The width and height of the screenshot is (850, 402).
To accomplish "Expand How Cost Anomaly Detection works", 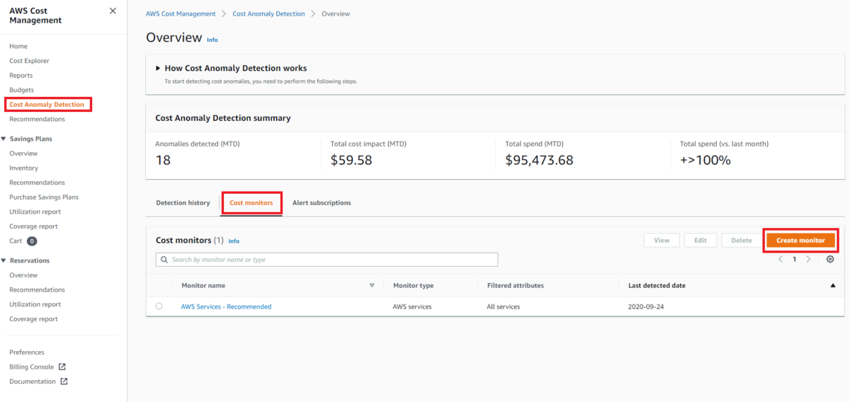I will (159, 69).
